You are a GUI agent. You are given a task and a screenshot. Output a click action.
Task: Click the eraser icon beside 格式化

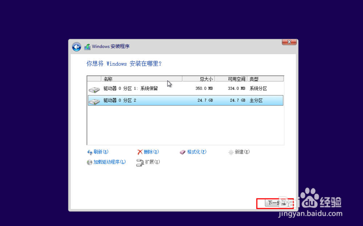[x=183, y=152]
